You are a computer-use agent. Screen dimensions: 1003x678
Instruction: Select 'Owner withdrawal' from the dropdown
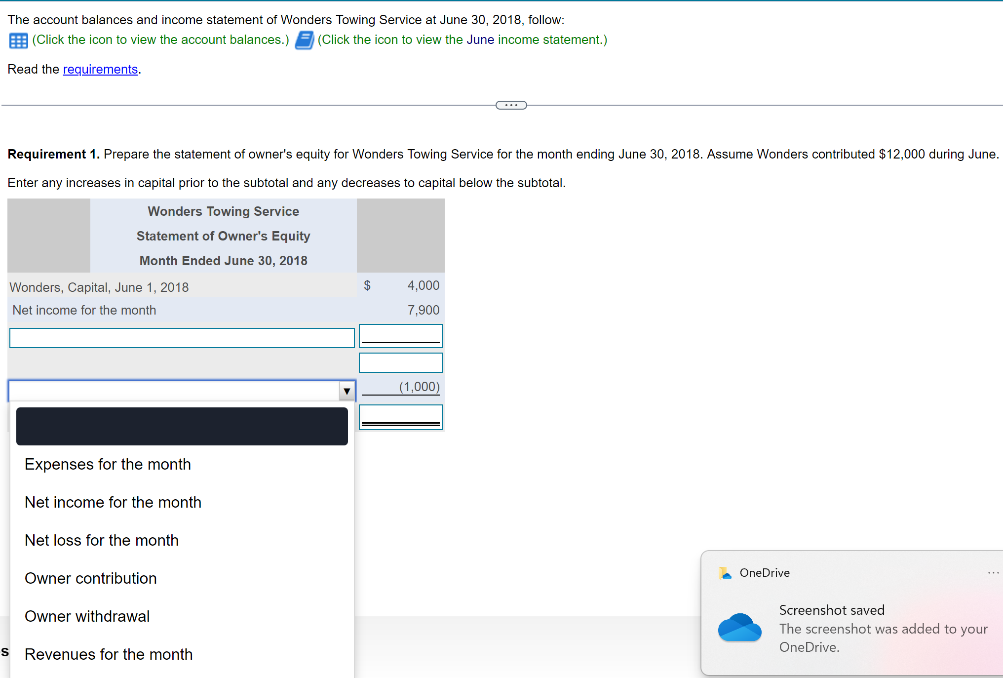(x=87, y=616)
